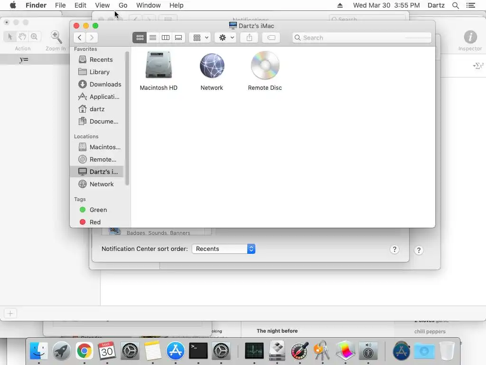The width and height of the screenshot is (486, 365).
Task: Switch Finder to list view
Action: (x=153, y=38)
